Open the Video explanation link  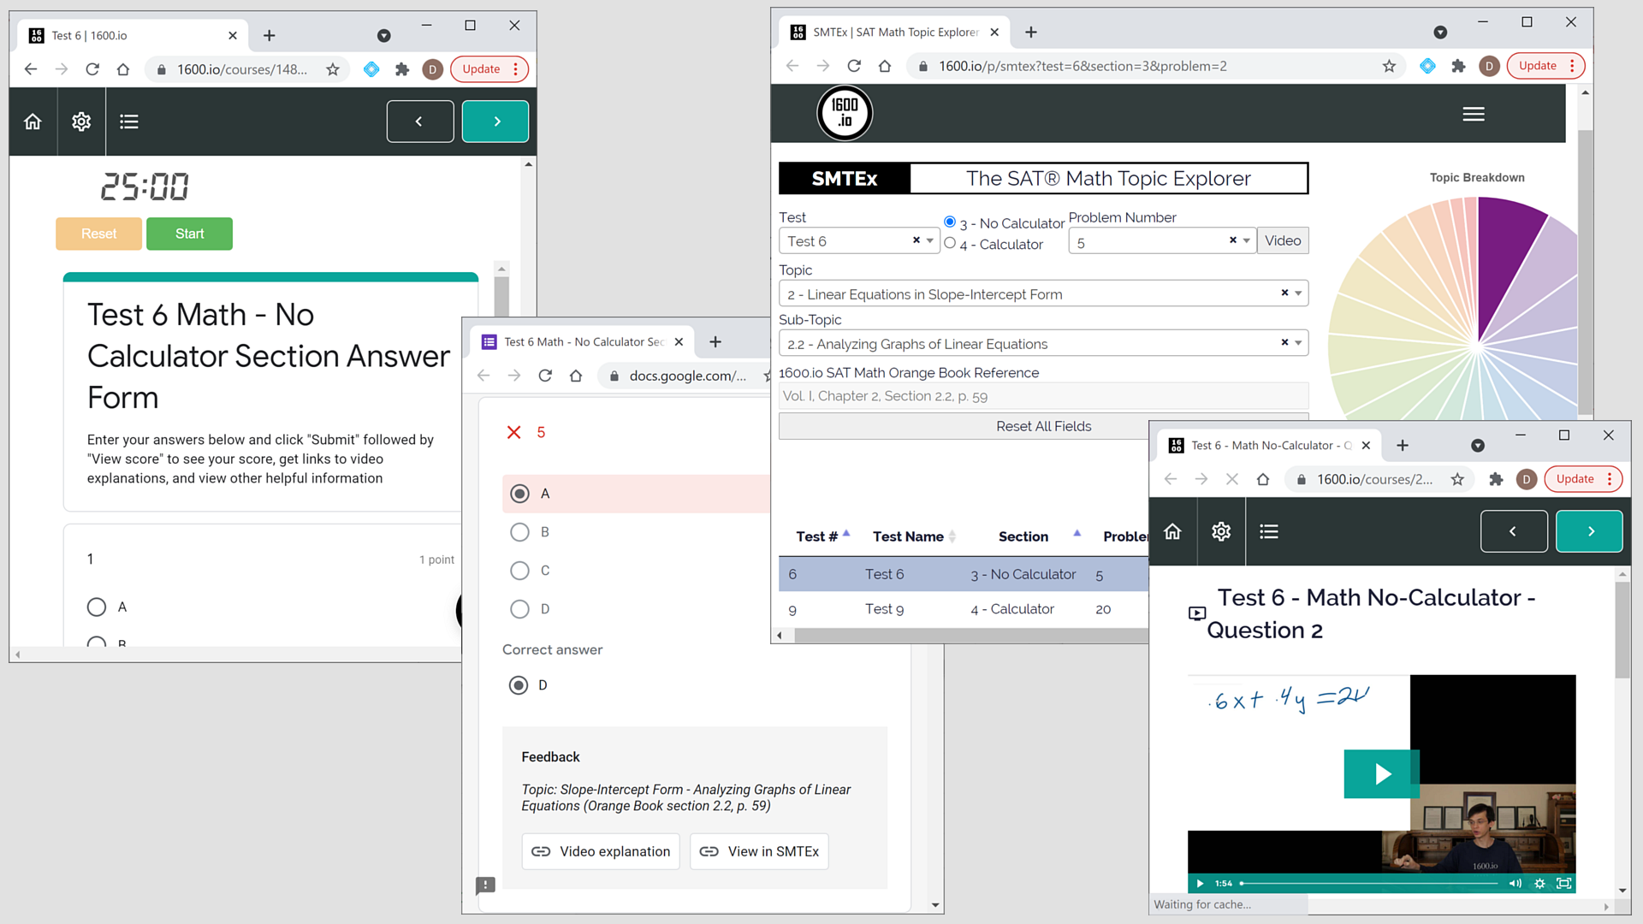tap(601, 851)
